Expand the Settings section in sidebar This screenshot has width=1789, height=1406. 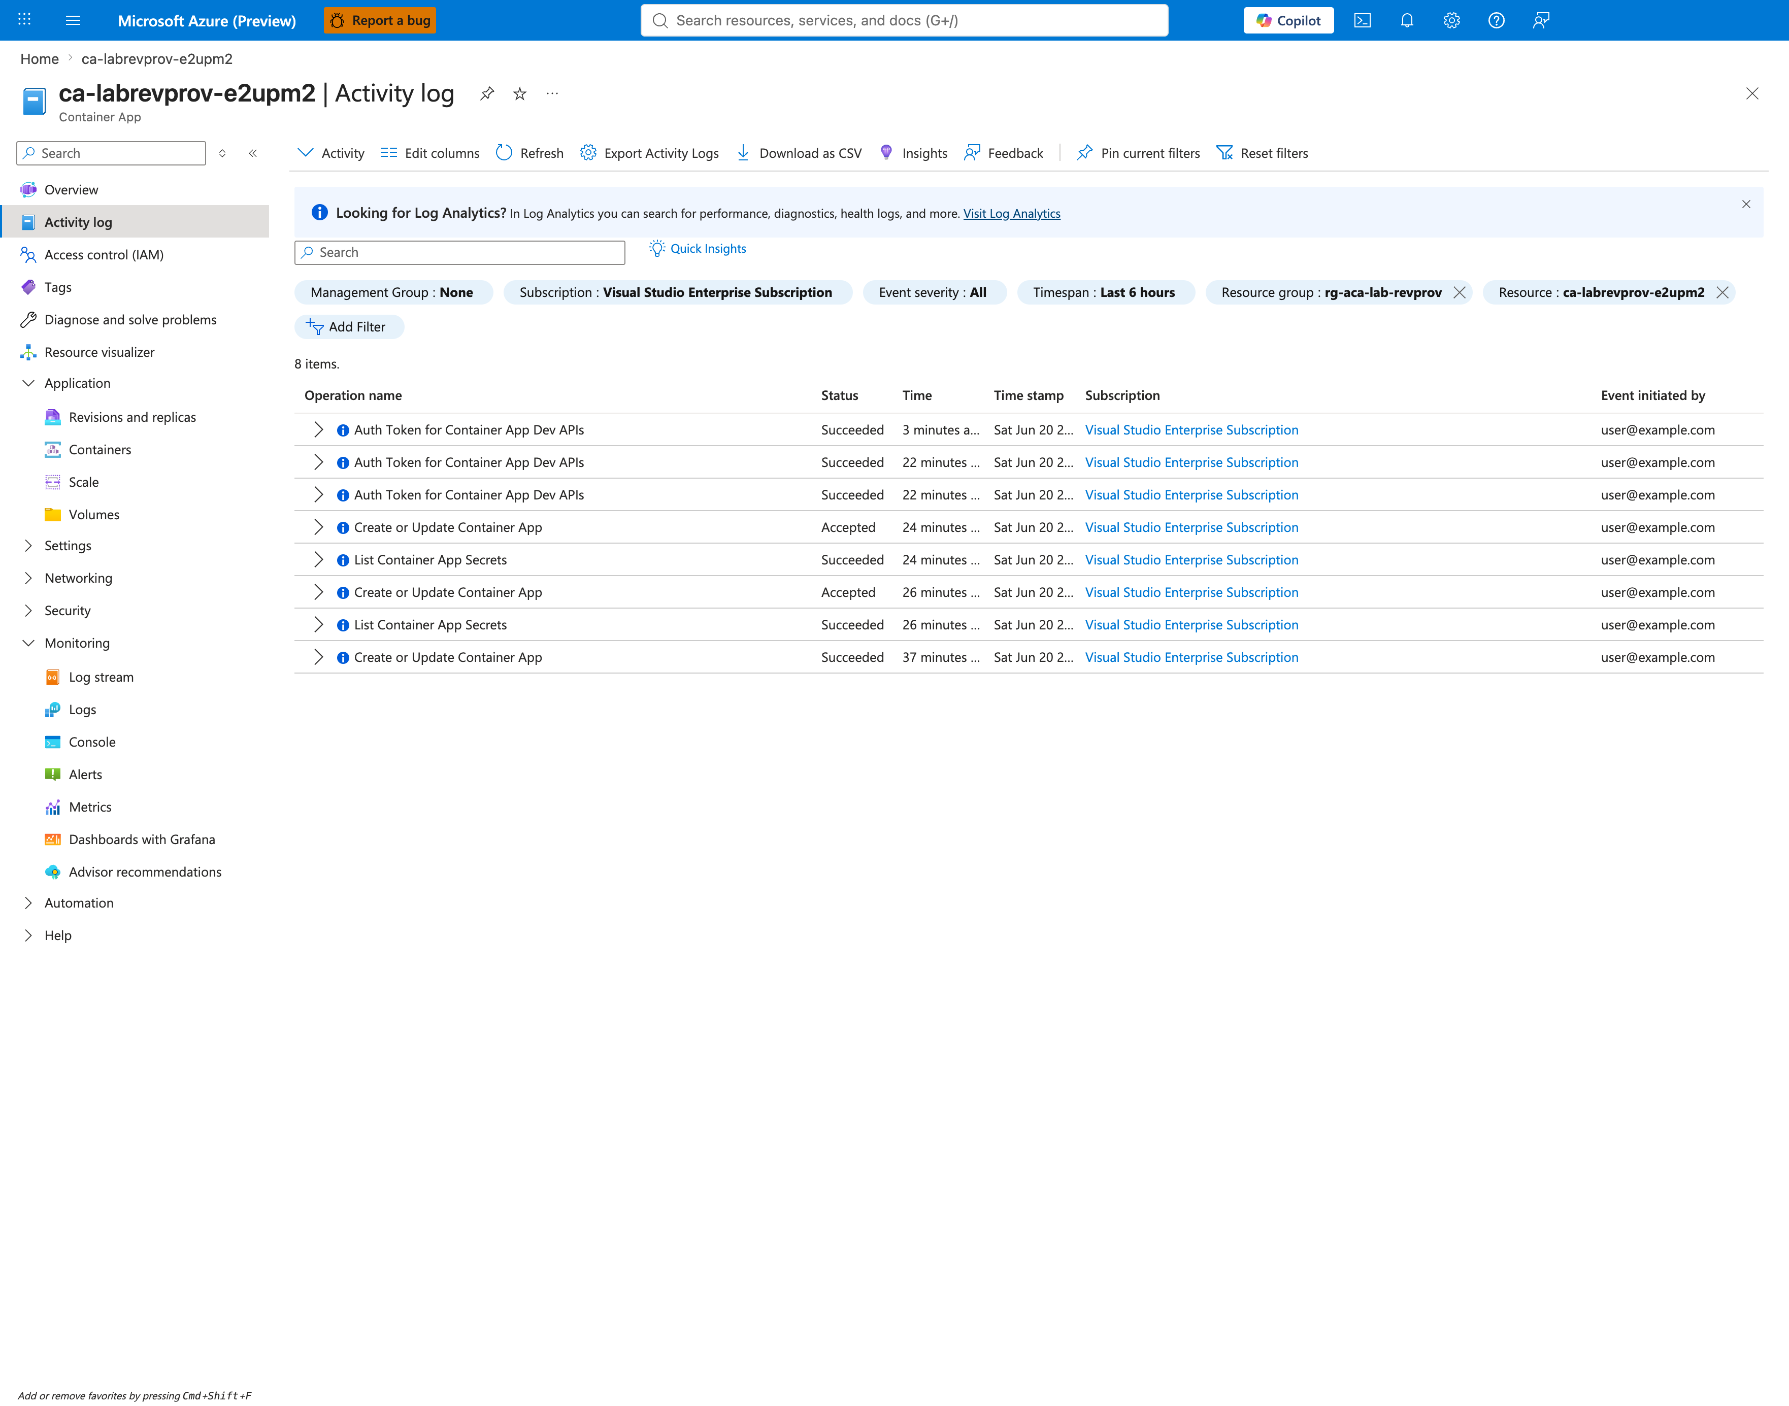tap(28, 546)
